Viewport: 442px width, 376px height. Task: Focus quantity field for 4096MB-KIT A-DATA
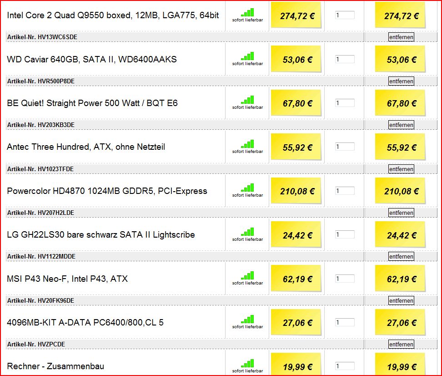[345, 322]
